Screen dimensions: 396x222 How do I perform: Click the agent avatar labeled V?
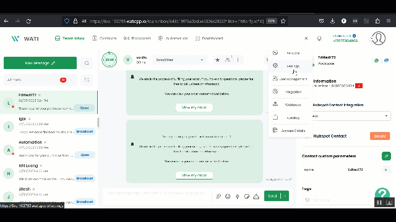pyautogui.click(x=128, y=60)
